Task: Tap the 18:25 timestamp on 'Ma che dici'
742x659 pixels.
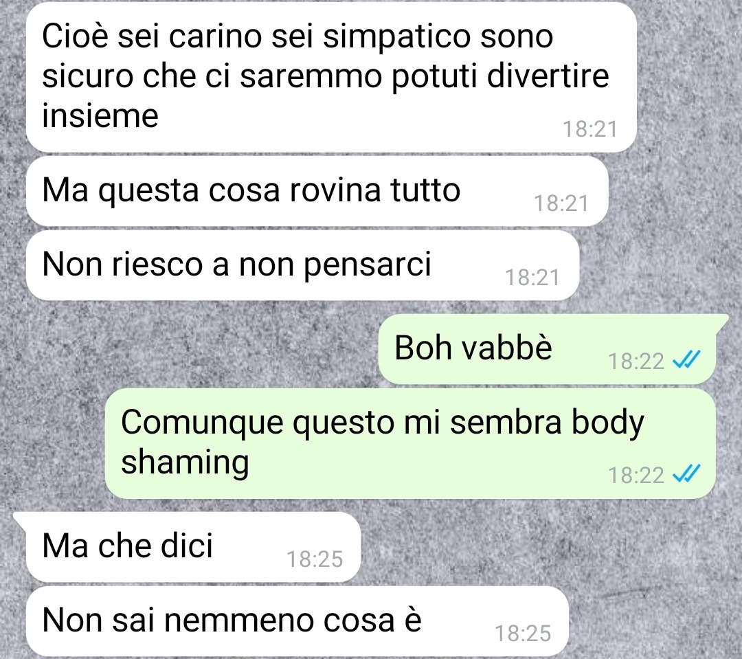Action: tap(315, 559)
